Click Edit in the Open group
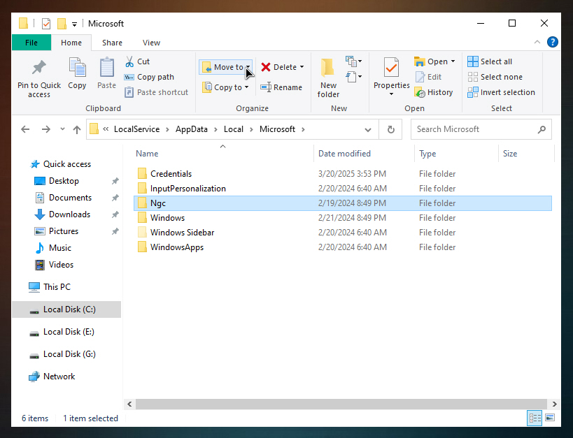Screen dimensions: 573x438 (x=428, y=77)
